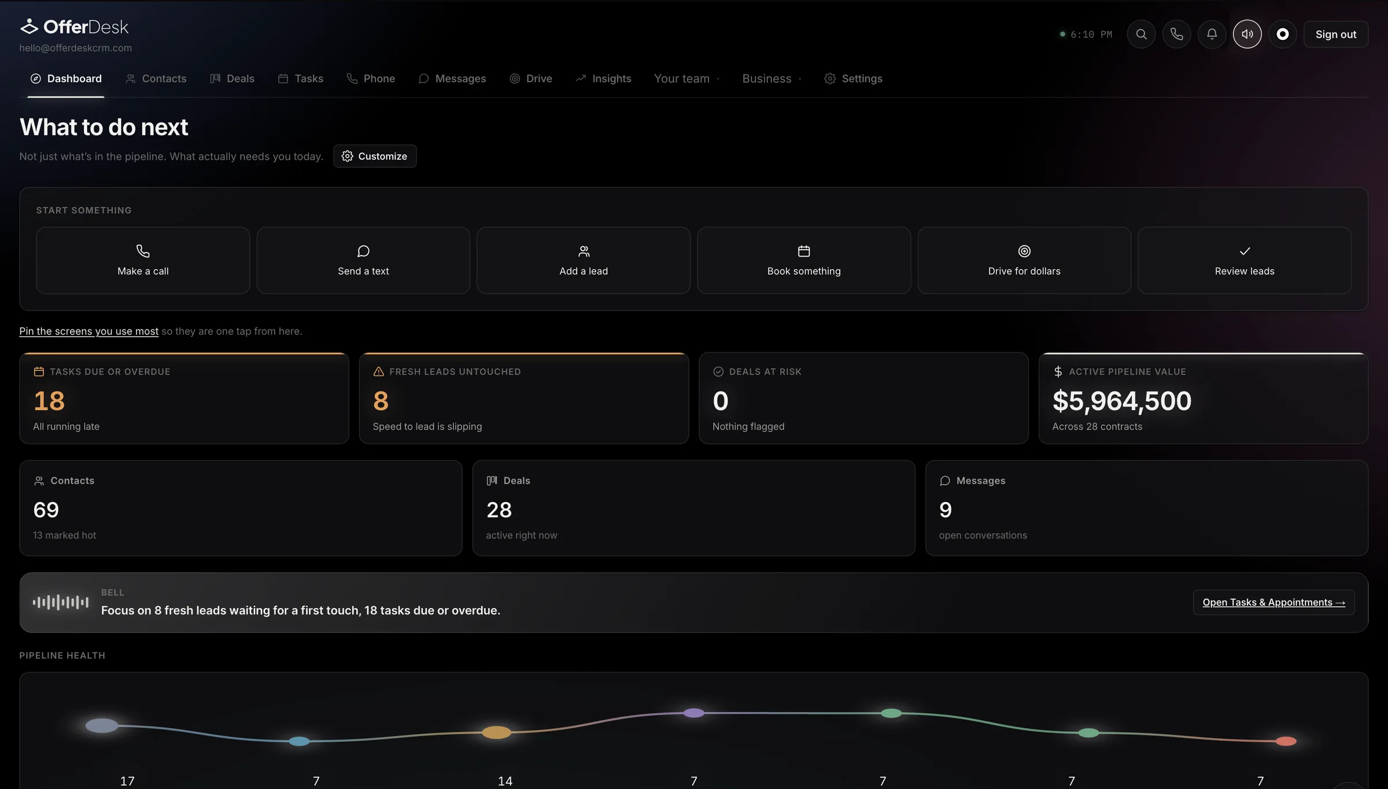
Task: Click the target icon on Drive for dollars
Action: coord(1024,251)
